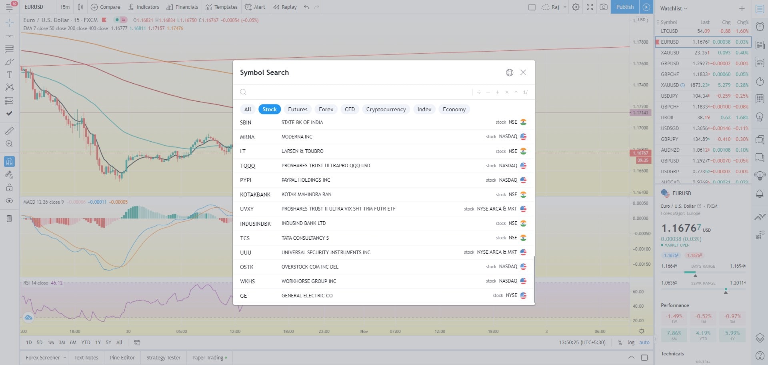Open go to date calendar icon
The image size is (768, 365).
click(137, 343)
